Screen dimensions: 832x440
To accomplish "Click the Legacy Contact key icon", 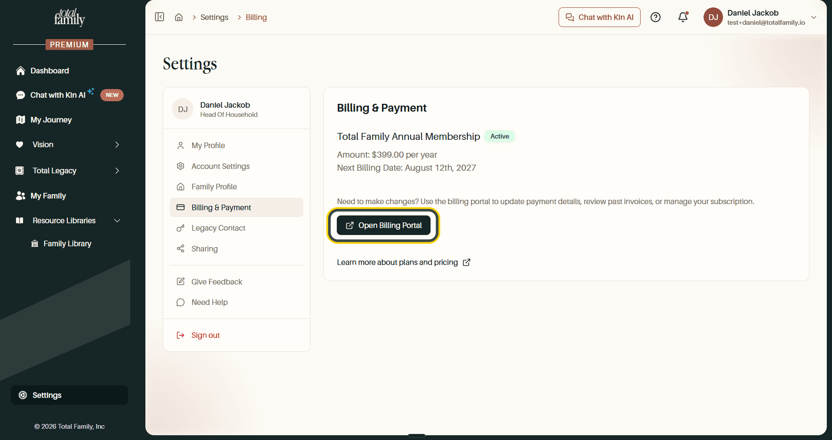I will [x=181, y=228].
